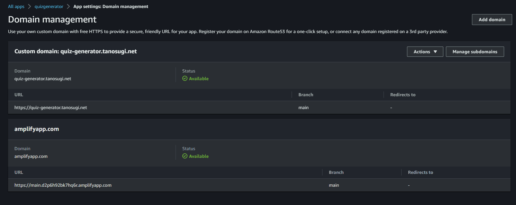
Task: Click the All apps breadcrumb link
Action: tap(16, 6)
